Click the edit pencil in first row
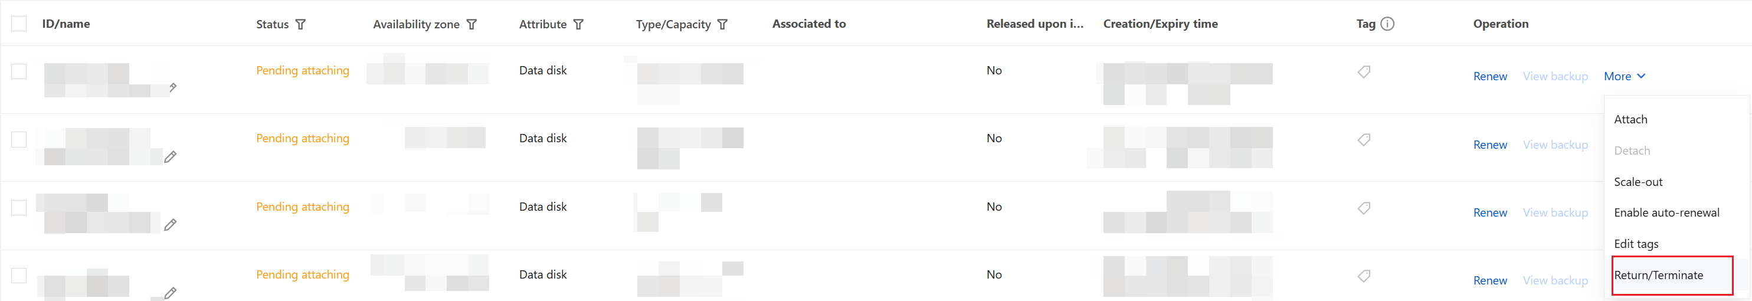This screenshot has height=301, width=1752. (173, 87)
